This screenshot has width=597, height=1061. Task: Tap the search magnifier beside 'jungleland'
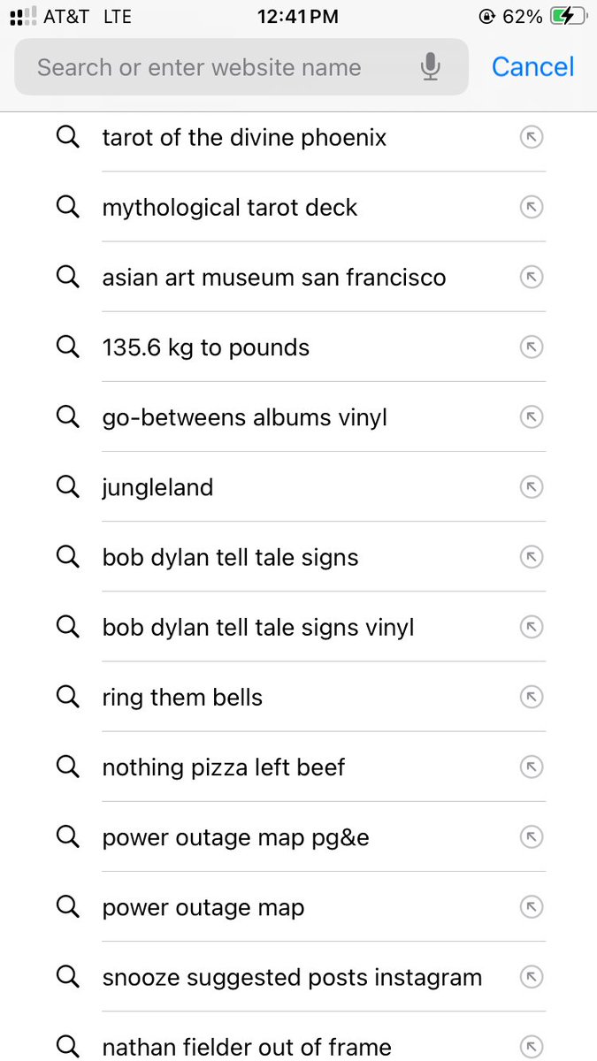(68, 486)
